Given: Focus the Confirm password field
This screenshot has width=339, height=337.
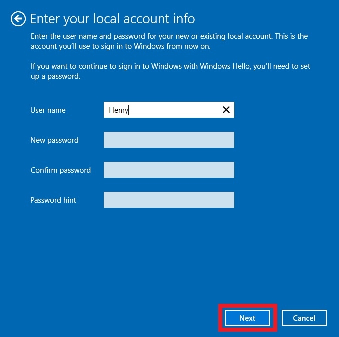Looking at the screenshot, I should (169, 170).
